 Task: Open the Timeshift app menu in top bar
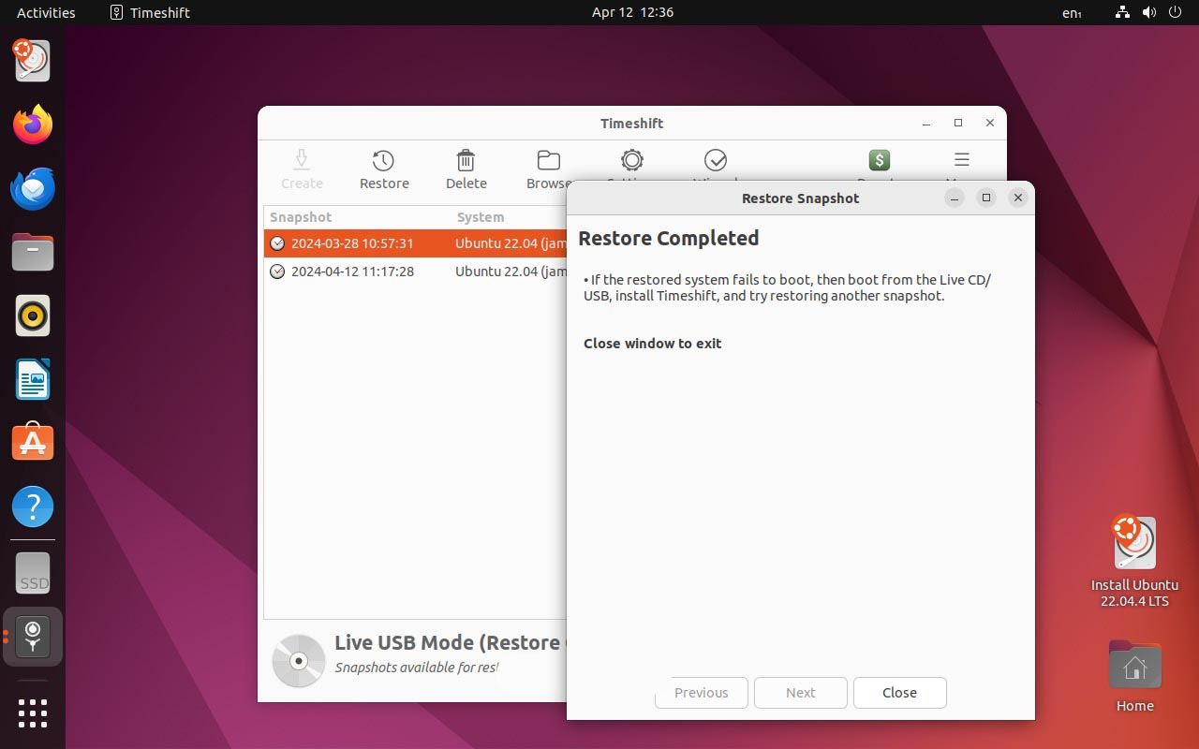[x=150, y=12]
